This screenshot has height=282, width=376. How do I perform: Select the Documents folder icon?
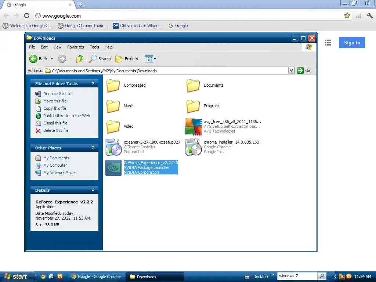[193, 85]
